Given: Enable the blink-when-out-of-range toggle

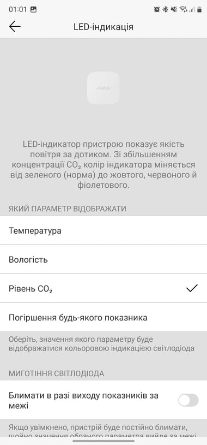Looking at the screenshot, I should (188, 400).
